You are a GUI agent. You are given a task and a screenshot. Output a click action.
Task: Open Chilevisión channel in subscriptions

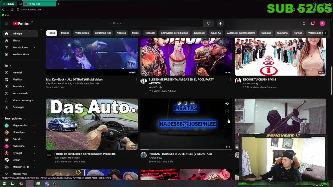[x=20, y=146]
